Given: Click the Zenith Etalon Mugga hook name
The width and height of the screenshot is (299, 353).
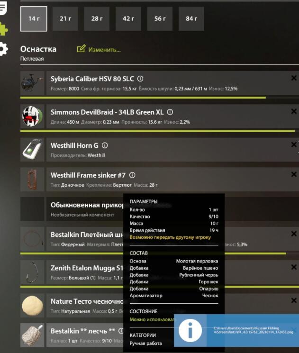Looking at the screenshot, I should click(x=87, y=268).
